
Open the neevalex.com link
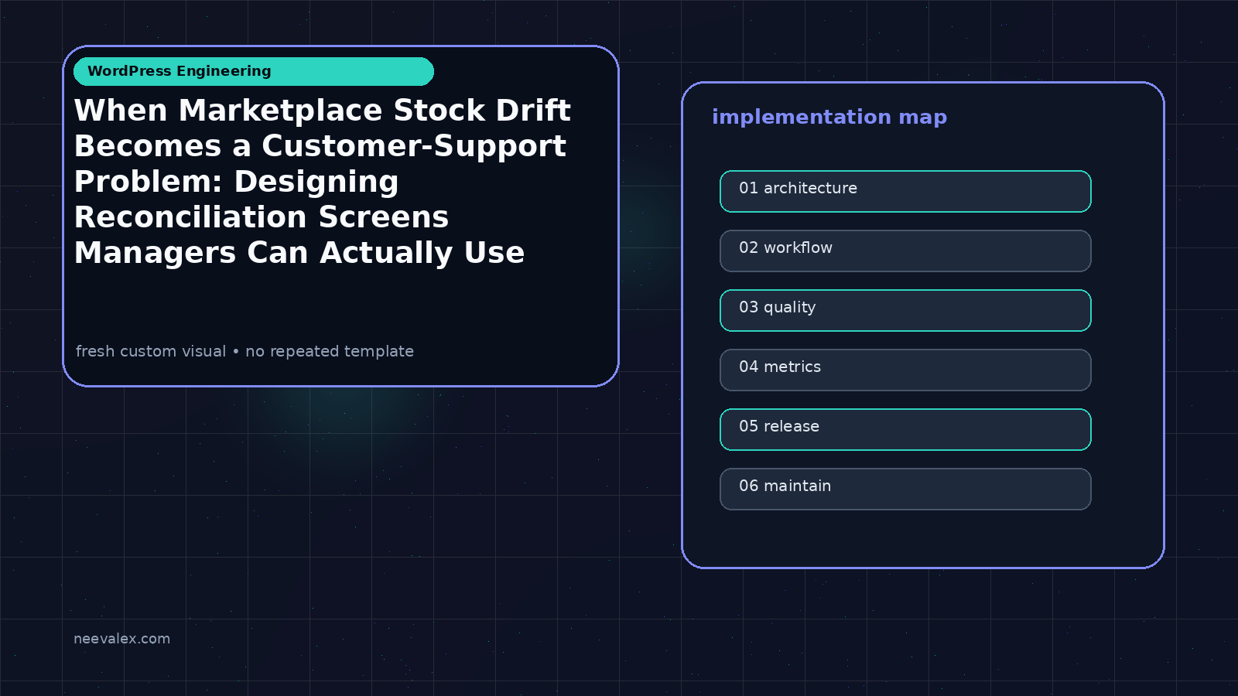(121, 639)
